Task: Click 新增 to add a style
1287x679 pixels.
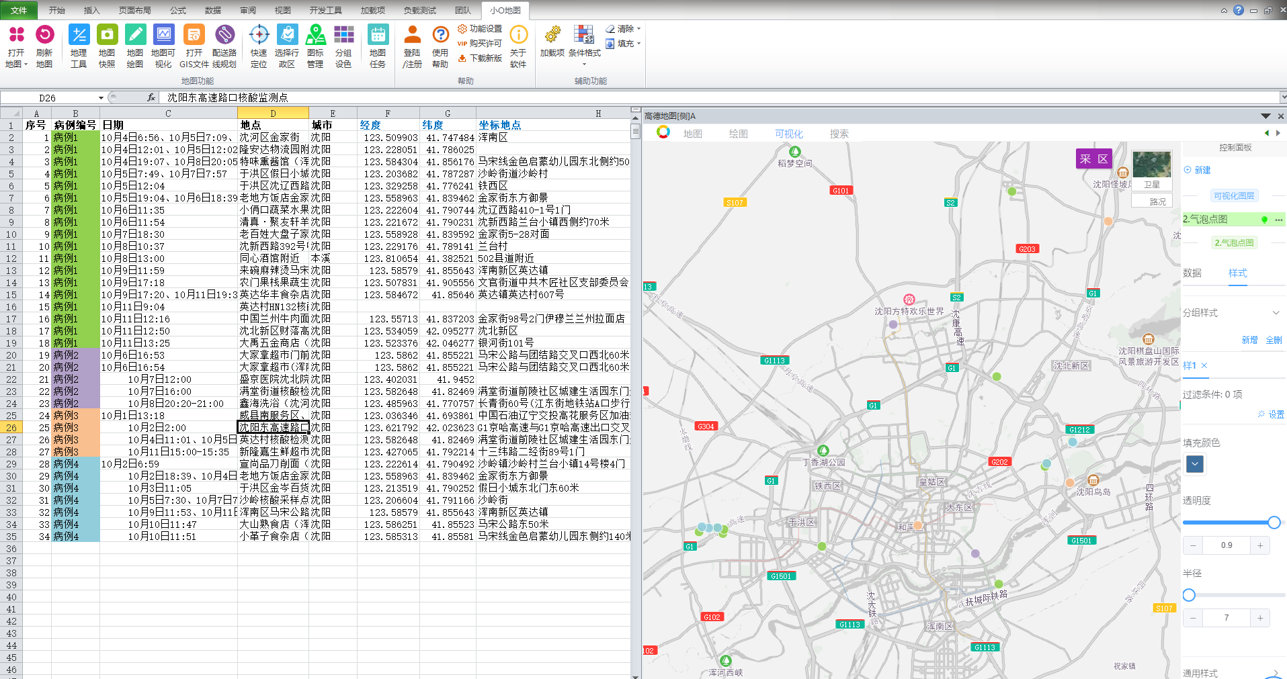Action: pos(1249,340)
